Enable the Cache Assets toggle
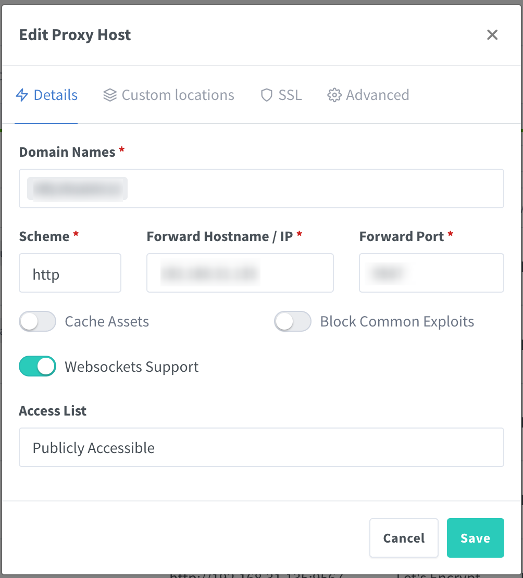The width and height of the screenshot is (523, 578). 38,321
